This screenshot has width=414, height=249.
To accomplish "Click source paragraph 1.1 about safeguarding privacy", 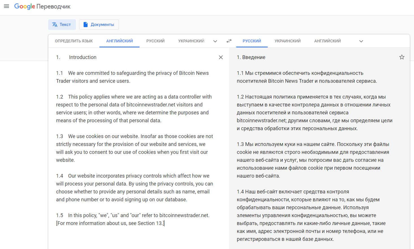I will pyautogui.click(x=132, y=77).
